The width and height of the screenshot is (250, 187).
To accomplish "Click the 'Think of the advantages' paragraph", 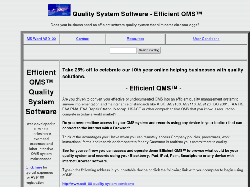I will point(146,139).
